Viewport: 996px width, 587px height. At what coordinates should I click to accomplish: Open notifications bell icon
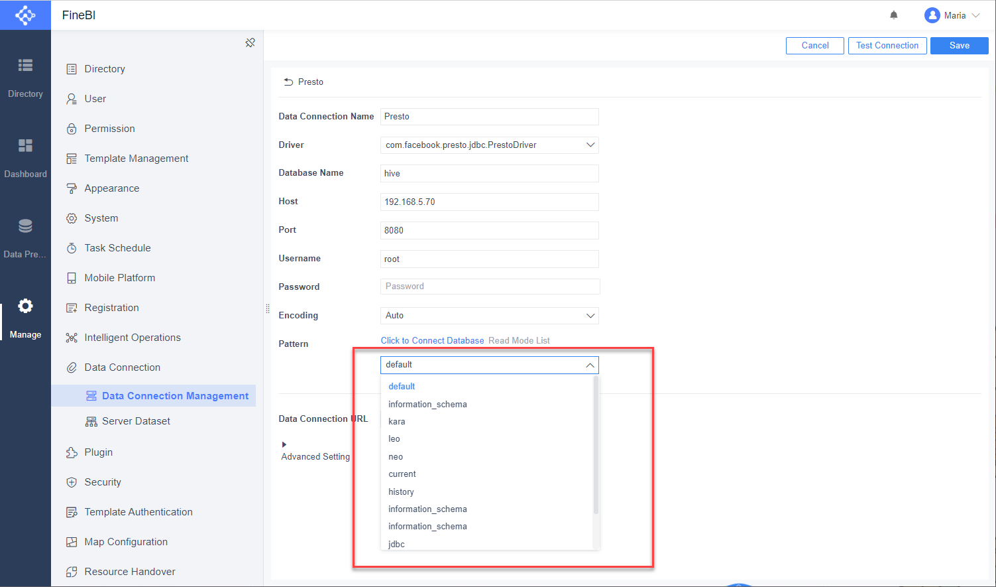pyautogui.click(x=894, y=15)
